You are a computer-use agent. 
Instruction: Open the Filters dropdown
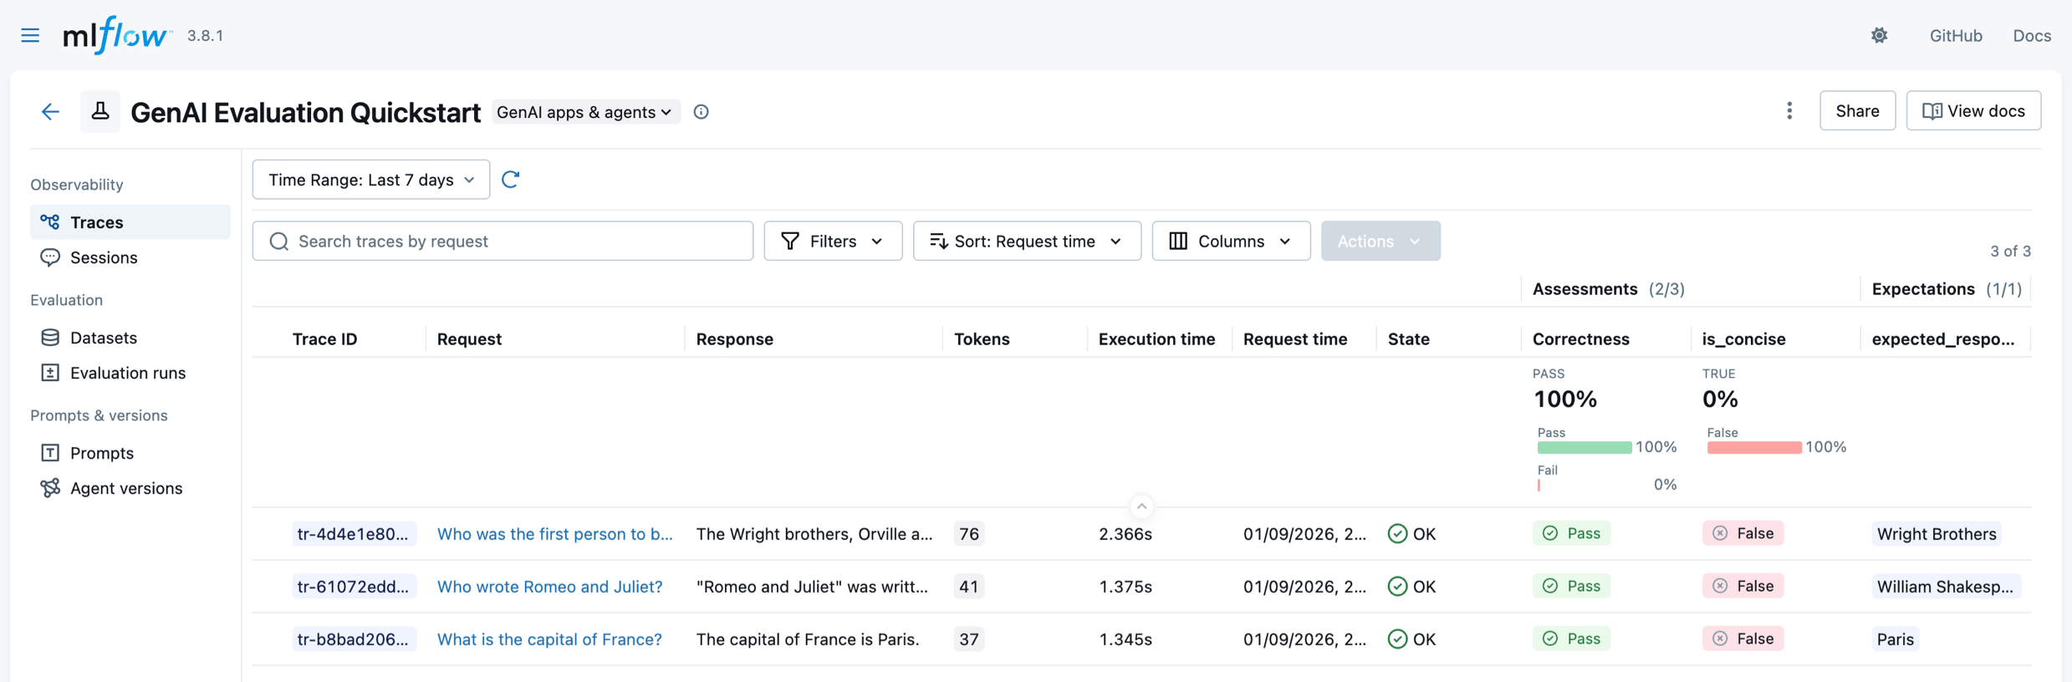832,241
